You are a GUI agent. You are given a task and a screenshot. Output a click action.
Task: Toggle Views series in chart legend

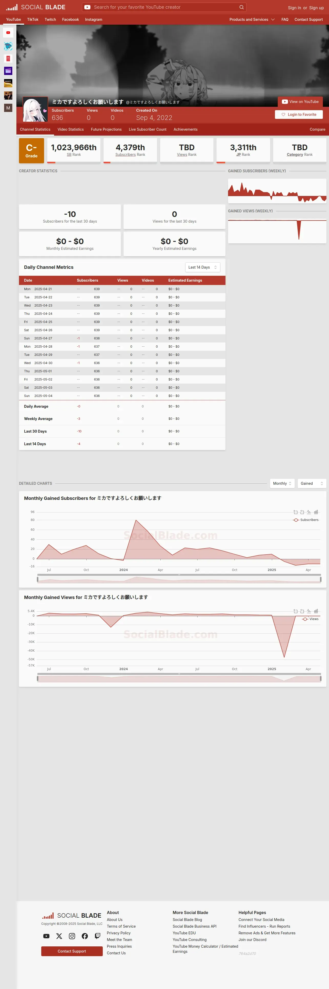(310, 619)
